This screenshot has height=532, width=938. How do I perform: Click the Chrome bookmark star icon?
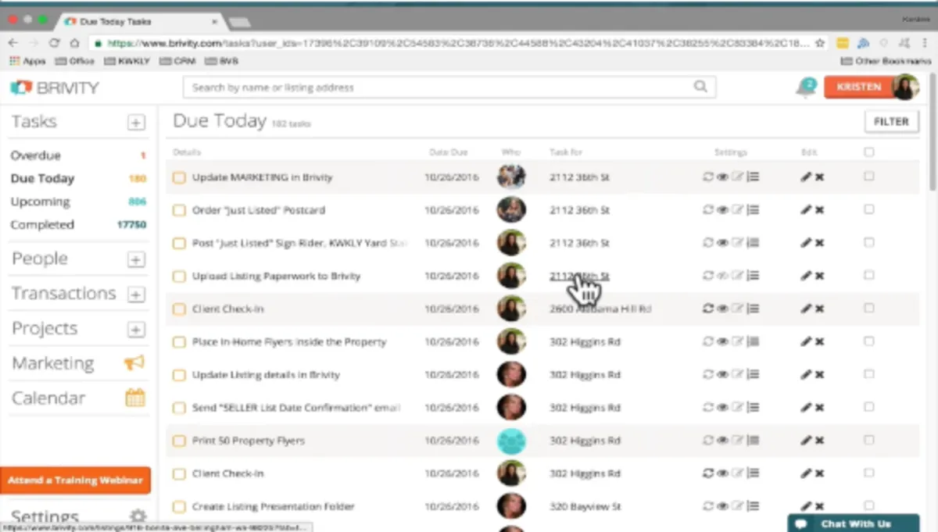click(x=820, y=43)
